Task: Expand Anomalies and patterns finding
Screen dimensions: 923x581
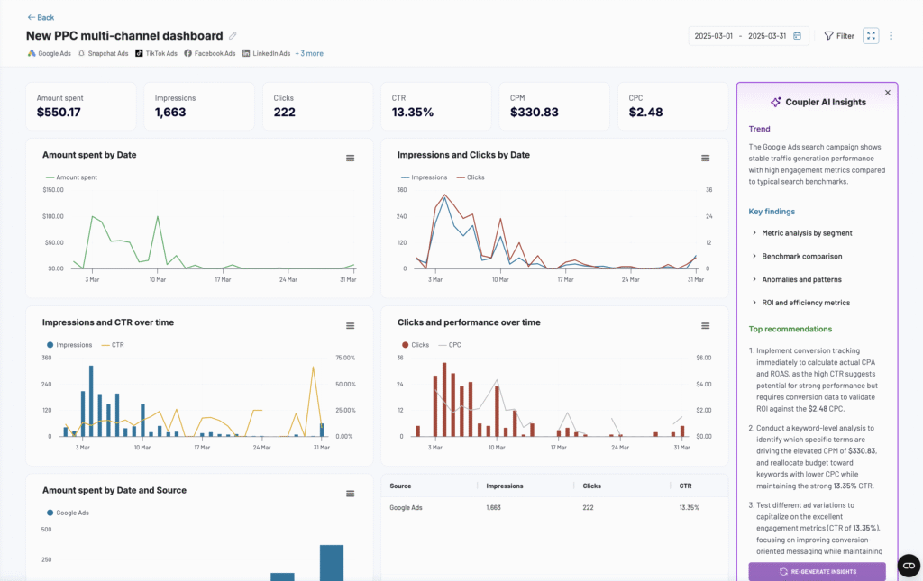Action: click(797, 280)
